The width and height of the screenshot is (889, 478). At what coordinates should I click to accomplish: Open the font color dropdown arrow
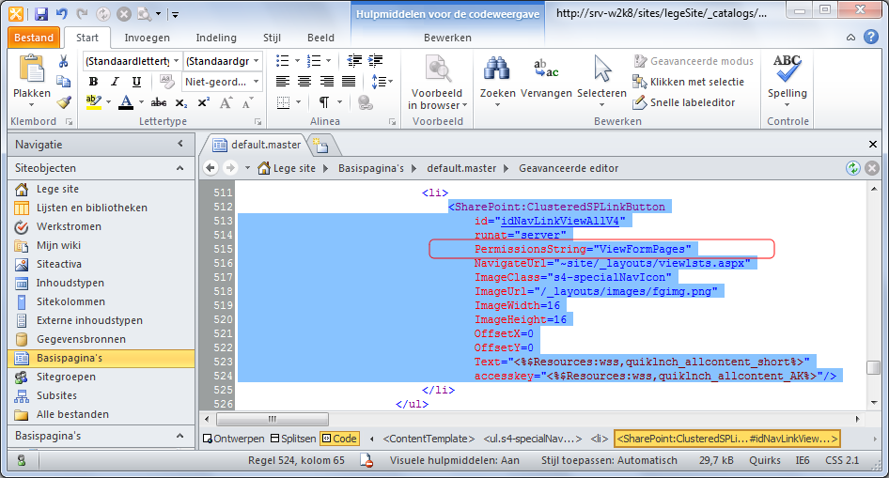[x=141, y=102]
